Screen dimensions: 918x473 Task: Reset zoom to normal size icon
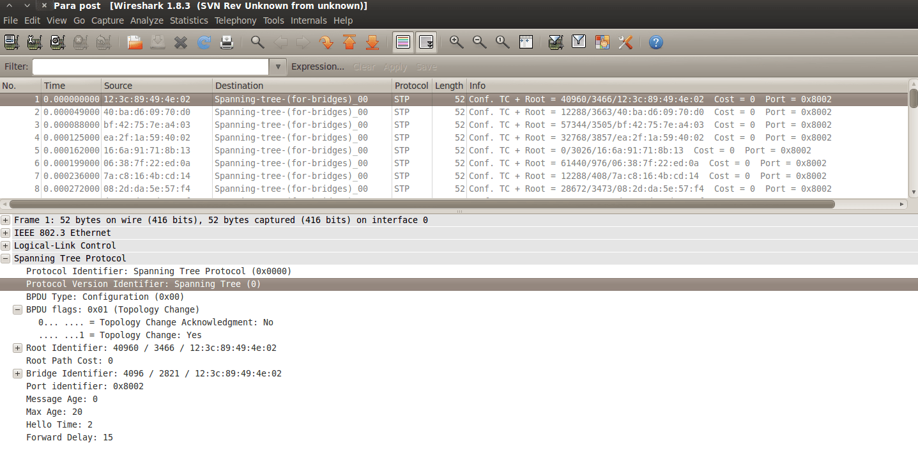point(503,42)
